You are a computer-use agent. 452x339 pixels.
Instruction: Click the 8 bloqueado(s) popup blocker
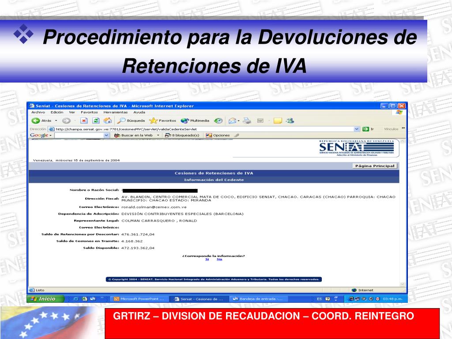(182, 135)
